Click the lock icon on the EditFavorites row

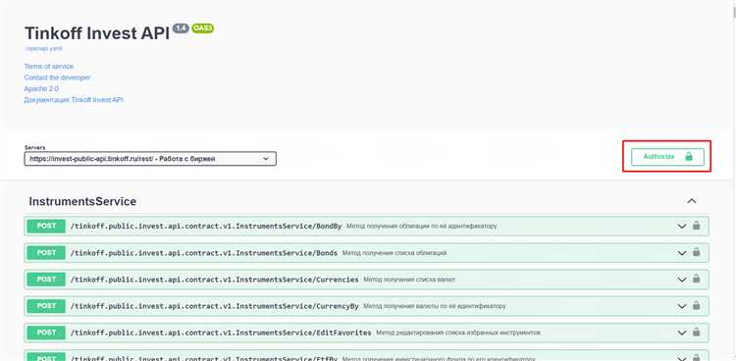point(696,333)
